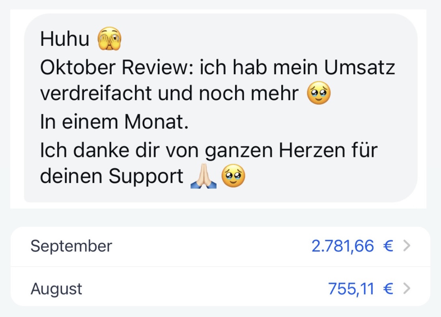
Task: Click the "Oktober Review:" text
Action: tap(117, 67)
